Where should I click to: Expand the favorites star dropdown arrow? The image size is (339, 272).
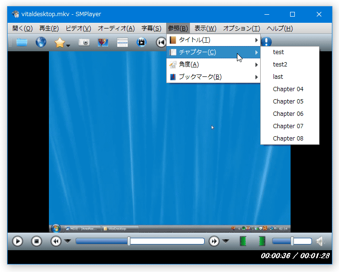pos(68,46)
